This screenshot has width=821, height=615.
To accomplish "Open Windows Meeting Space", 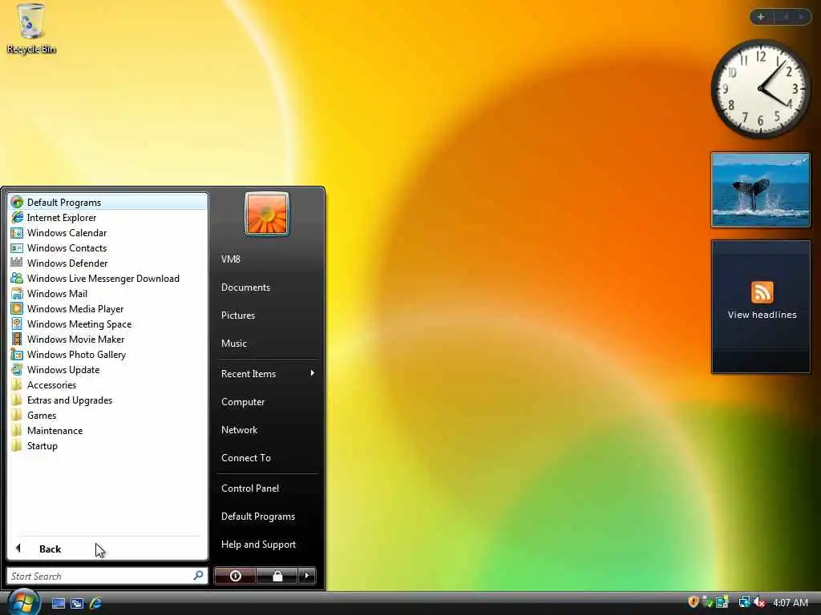I will 107,324.
